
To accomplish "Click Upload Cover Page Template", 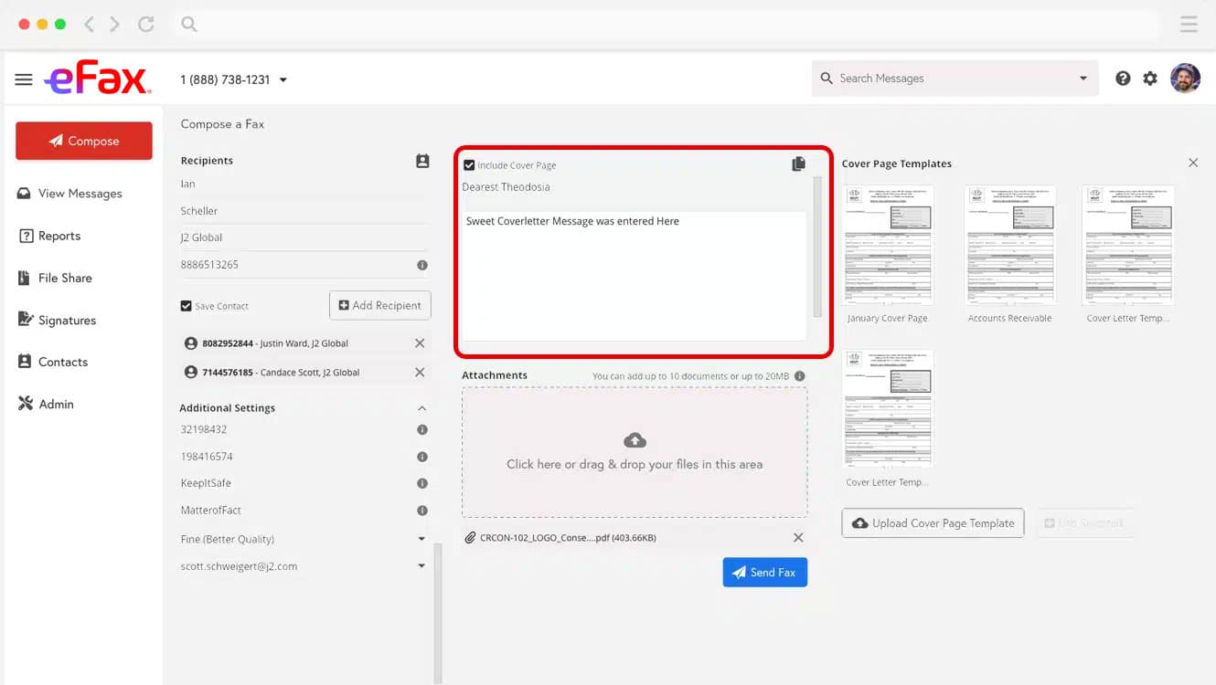I will point(933,522).
